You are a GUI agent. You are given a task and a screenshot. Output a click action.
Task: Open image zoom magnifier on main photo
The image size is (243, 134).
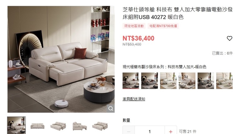111,109
